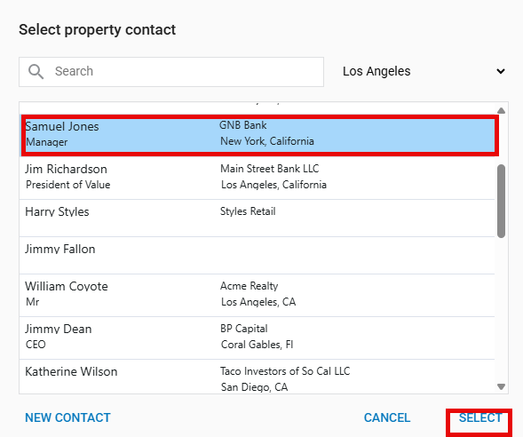Click the scroll up arrow of contact list

(x=501, y=111)
